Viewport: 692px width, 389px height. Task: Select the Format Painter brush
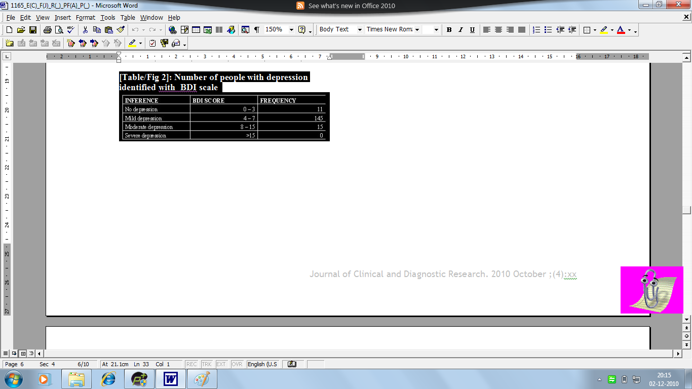(121, 30)
